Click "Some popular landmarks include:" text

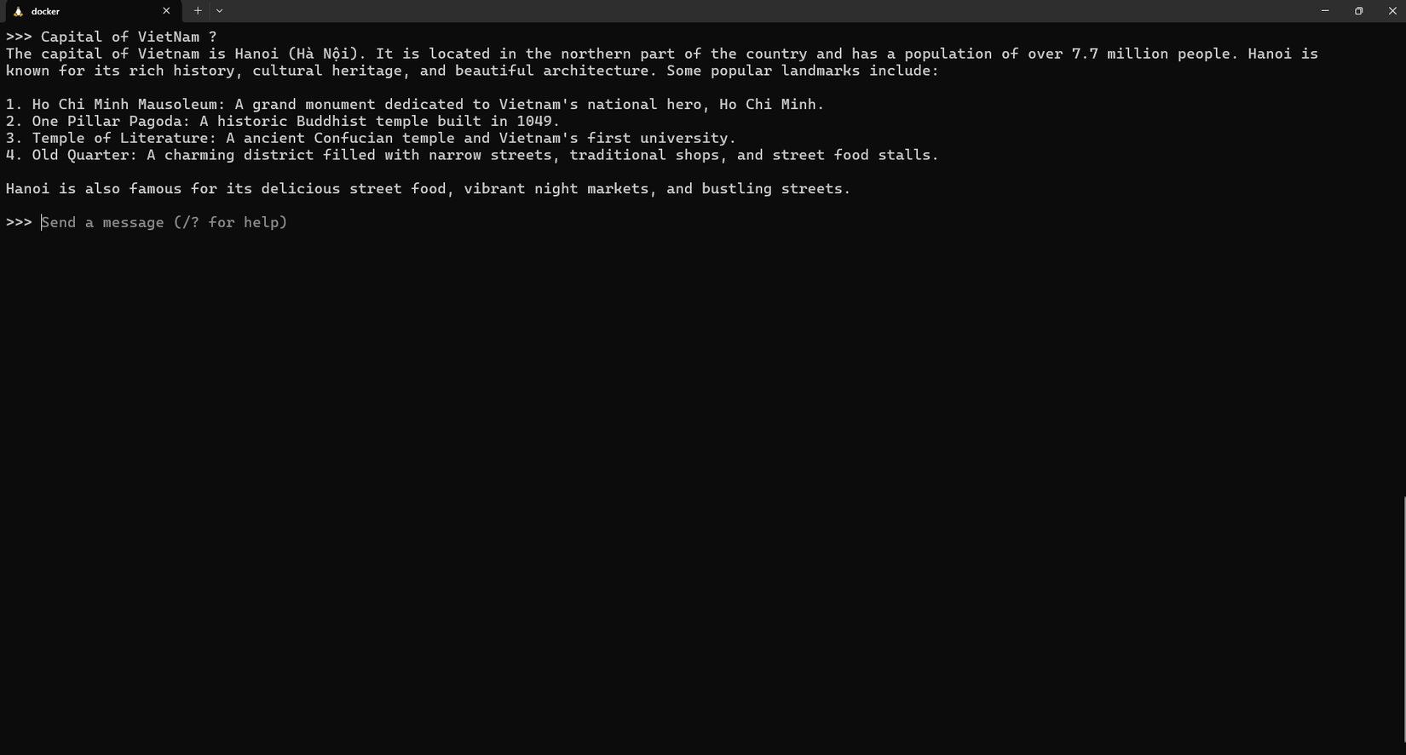click(x=802, y=71)
